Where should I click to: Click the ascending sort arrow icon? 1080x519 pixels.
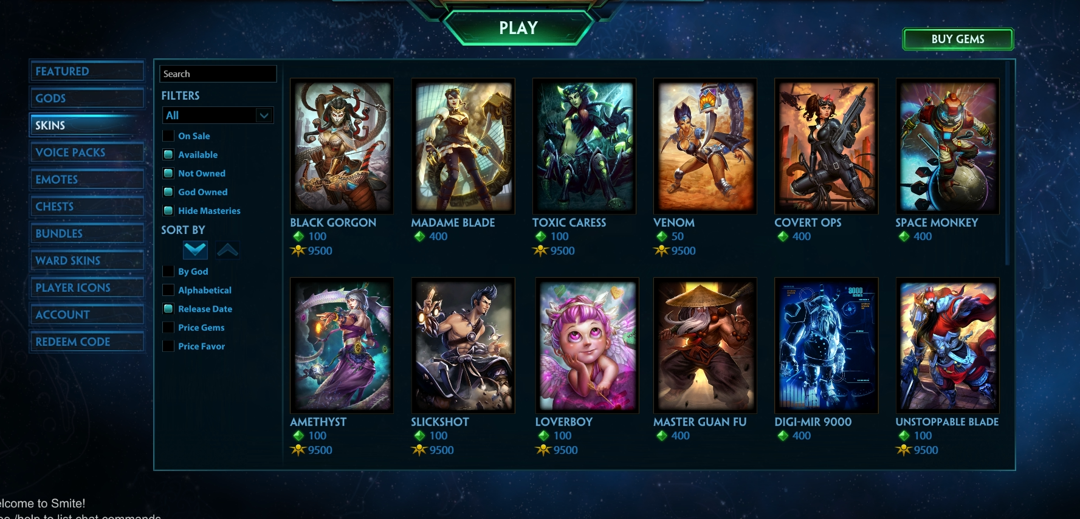227,250
